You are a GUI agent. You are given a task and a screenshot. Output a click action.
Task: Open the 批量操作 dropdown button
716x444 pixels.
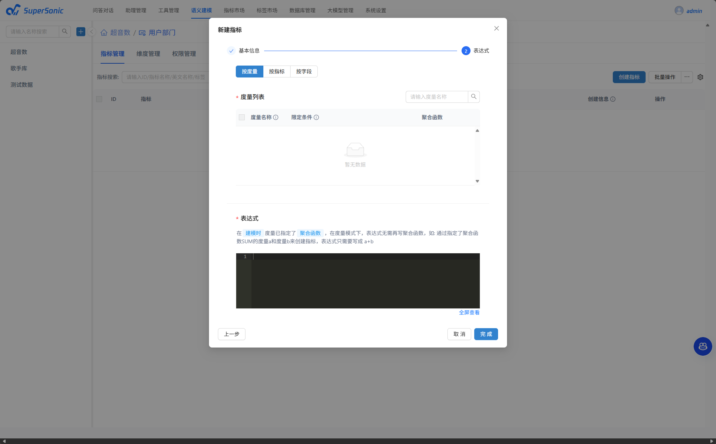coord(665,77)
